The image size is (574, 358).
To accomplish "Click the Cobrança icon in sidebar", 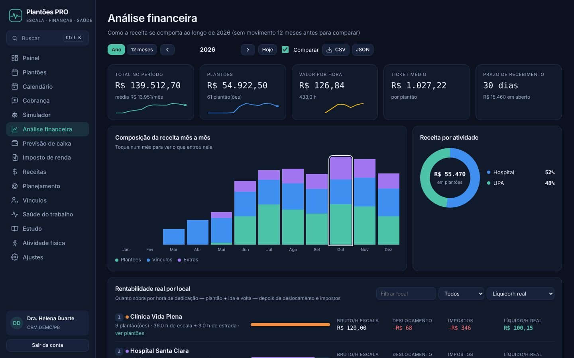I will (15, 101).
